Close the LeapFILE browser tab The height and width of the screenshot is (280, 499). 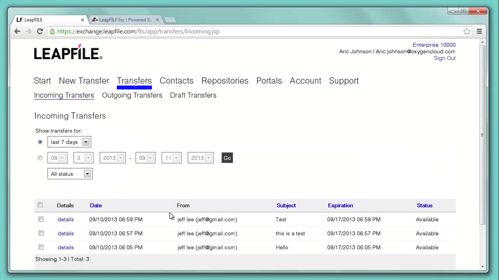83,20
